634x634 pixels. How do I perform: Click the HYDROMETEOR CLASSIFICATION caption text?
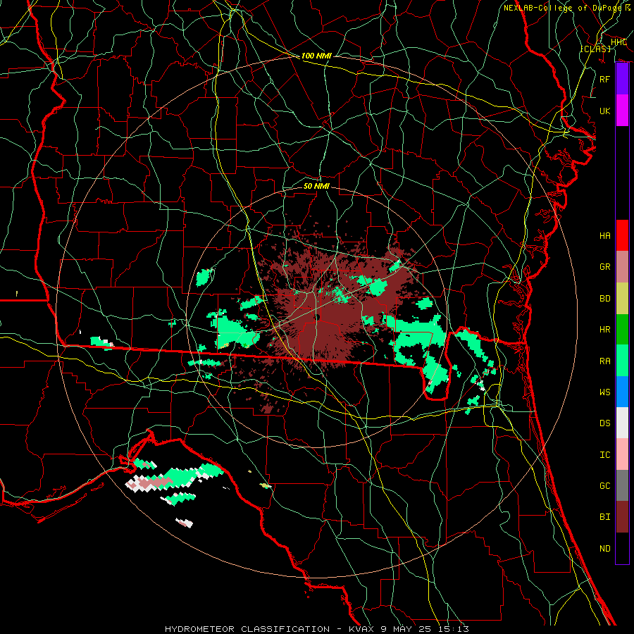(x=247, y=629)
